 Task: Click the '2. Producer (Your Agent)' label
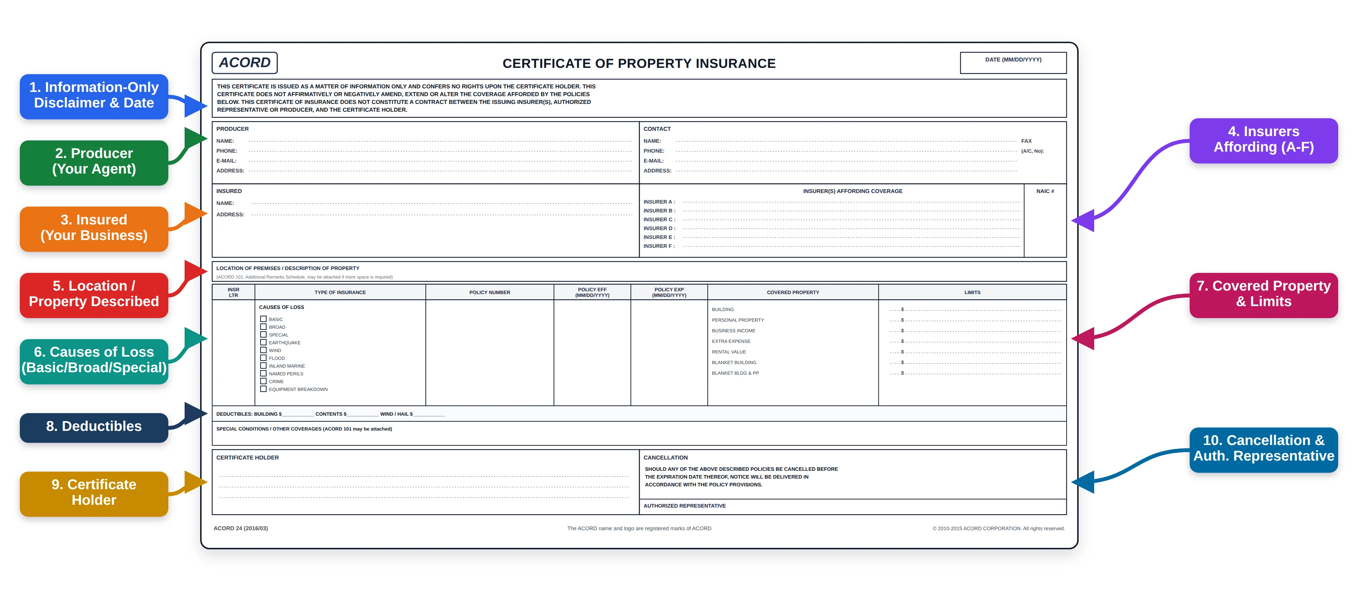coord(94,162)
